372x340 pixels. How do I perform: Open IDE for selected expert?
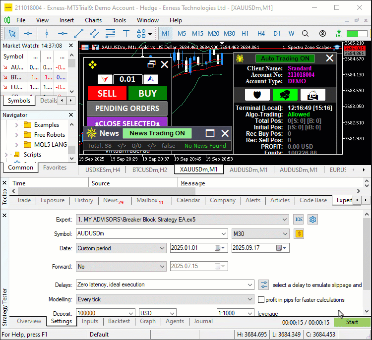coord(299,220)
